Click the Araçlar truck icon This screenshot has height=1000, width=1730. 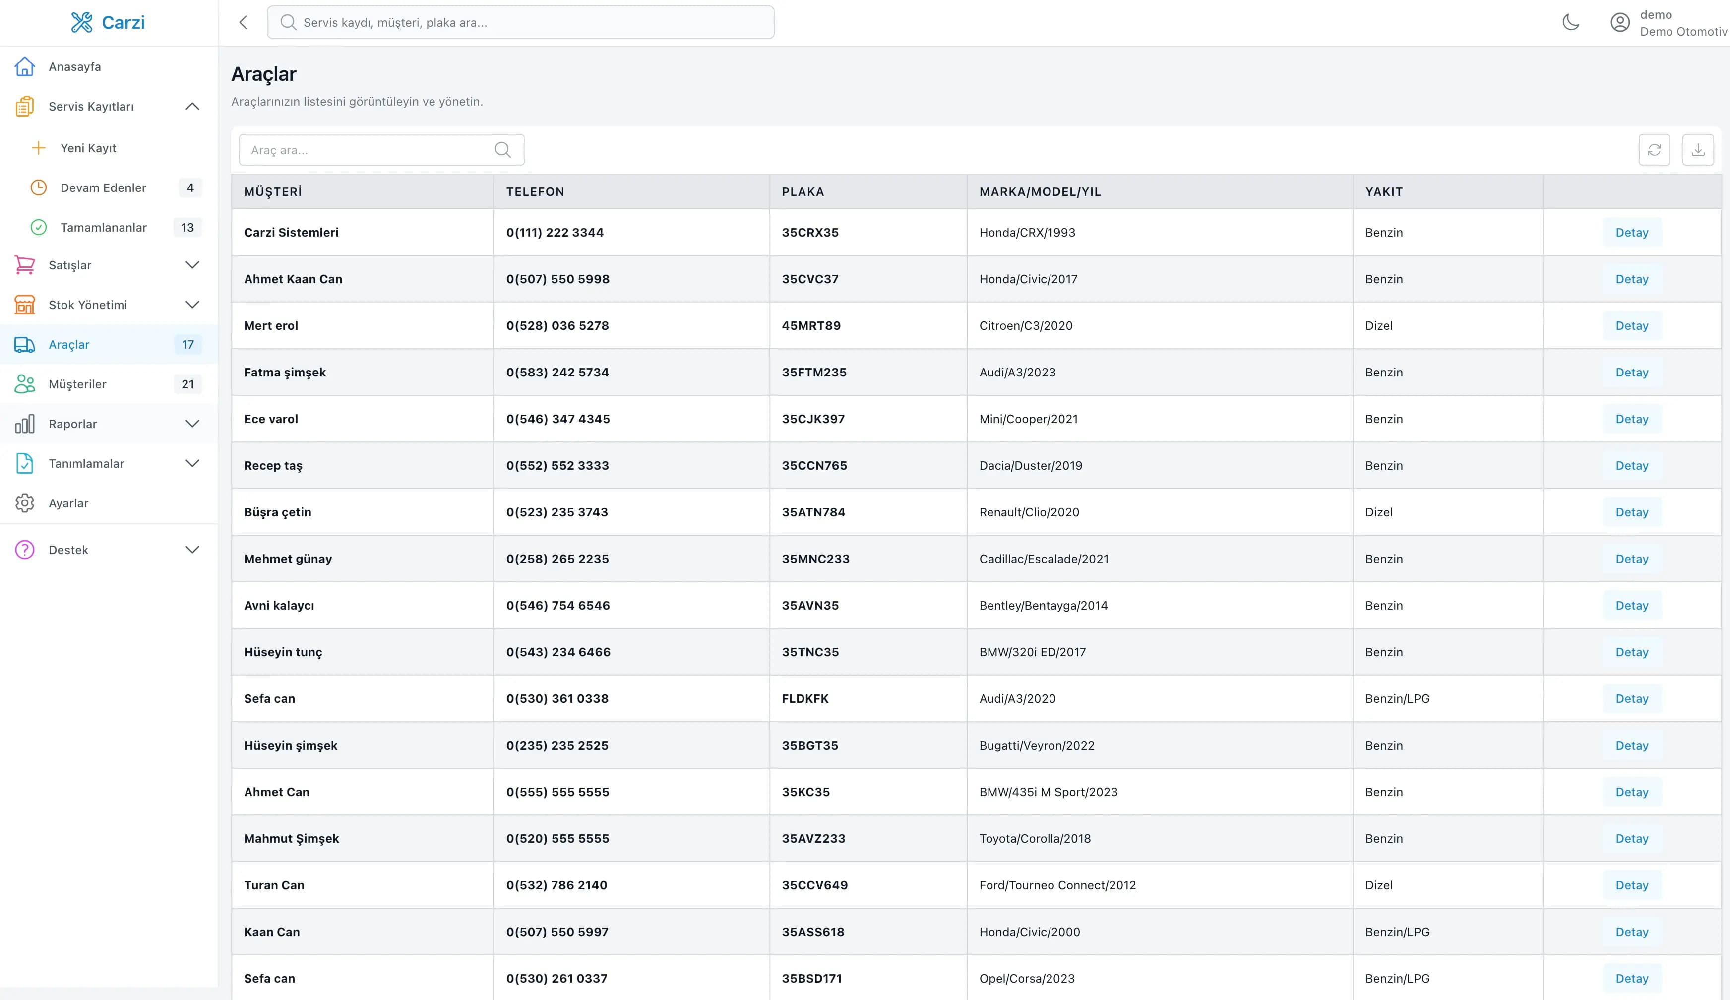(x=25, y=345)
